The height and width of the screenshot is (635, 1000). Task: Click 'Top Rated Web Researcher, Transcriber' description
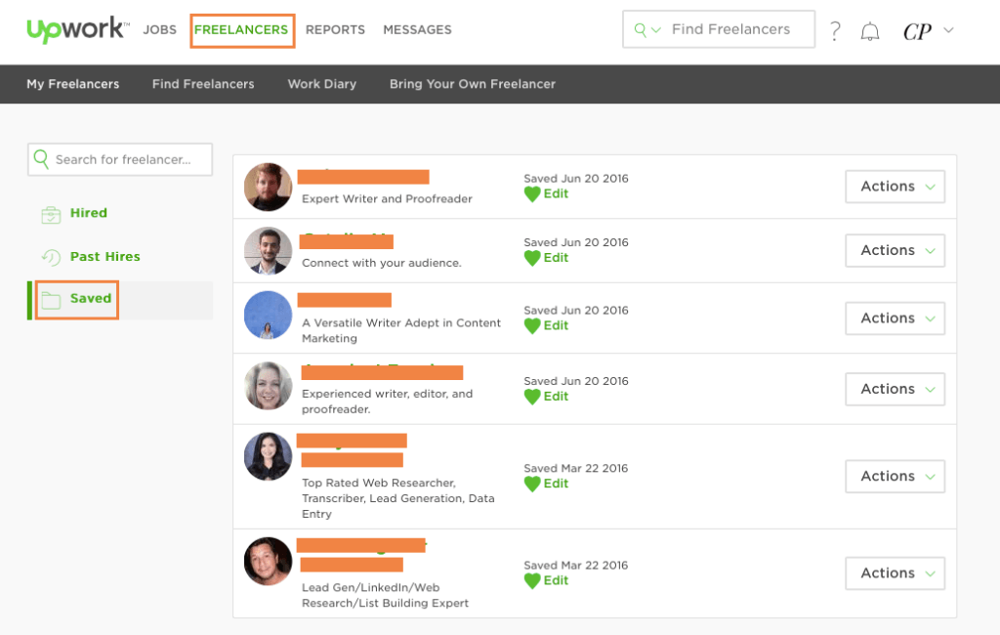click(398, 498)
